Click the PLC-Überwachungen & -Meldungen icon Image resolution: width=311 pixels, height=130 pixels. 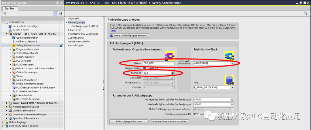click(x=14, y=88)
